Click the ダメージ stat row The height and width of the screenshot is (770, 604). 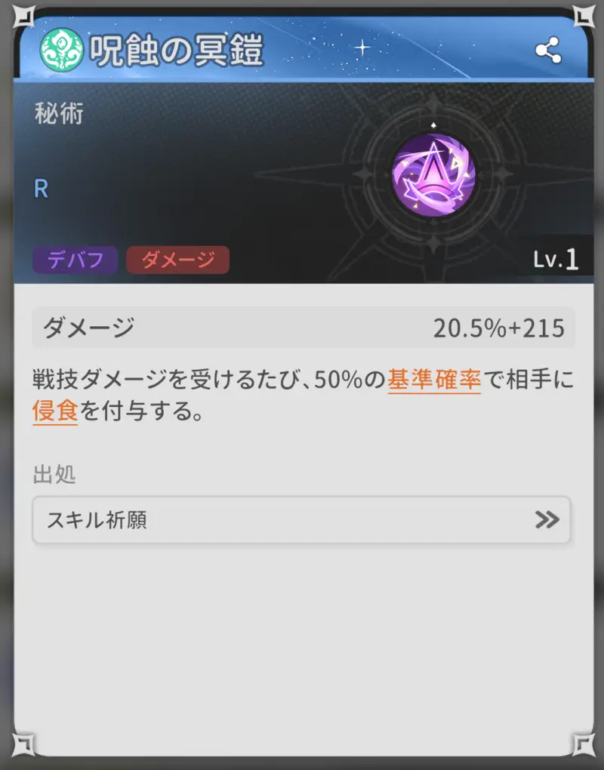(x=303, y=328)
